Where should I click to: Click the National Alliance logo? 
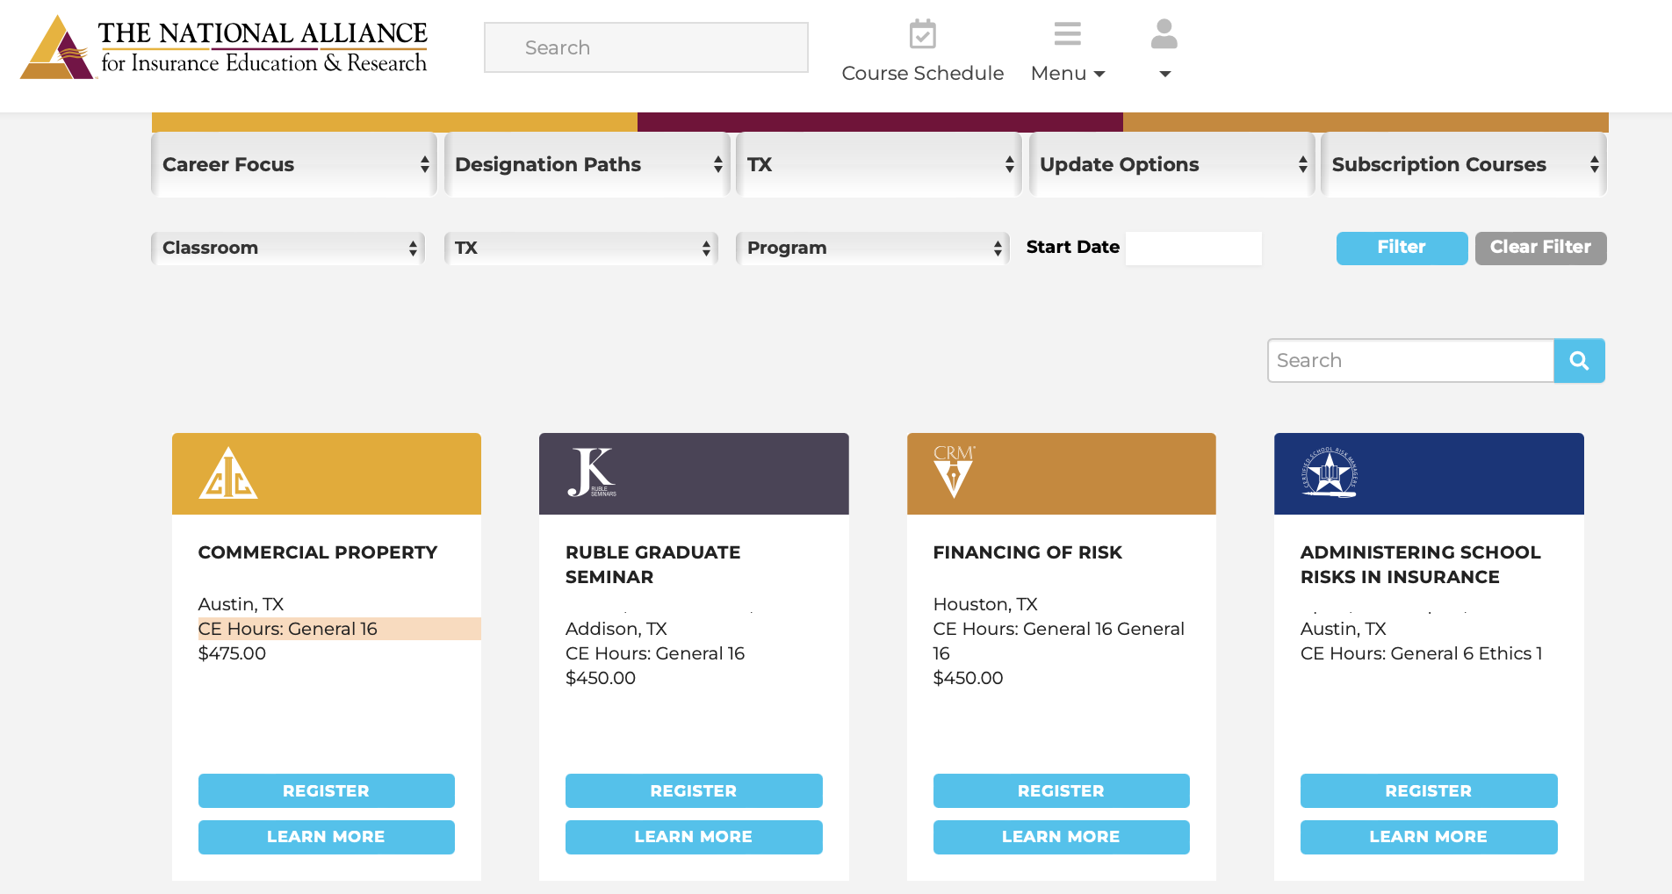[224, 47]
